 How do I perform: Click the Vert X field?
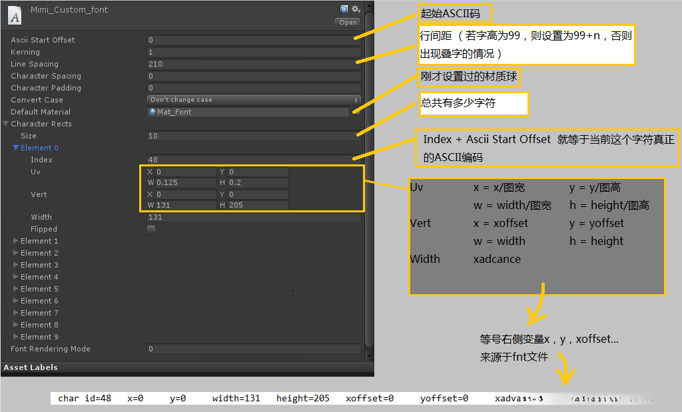click(x=186, y=194)
